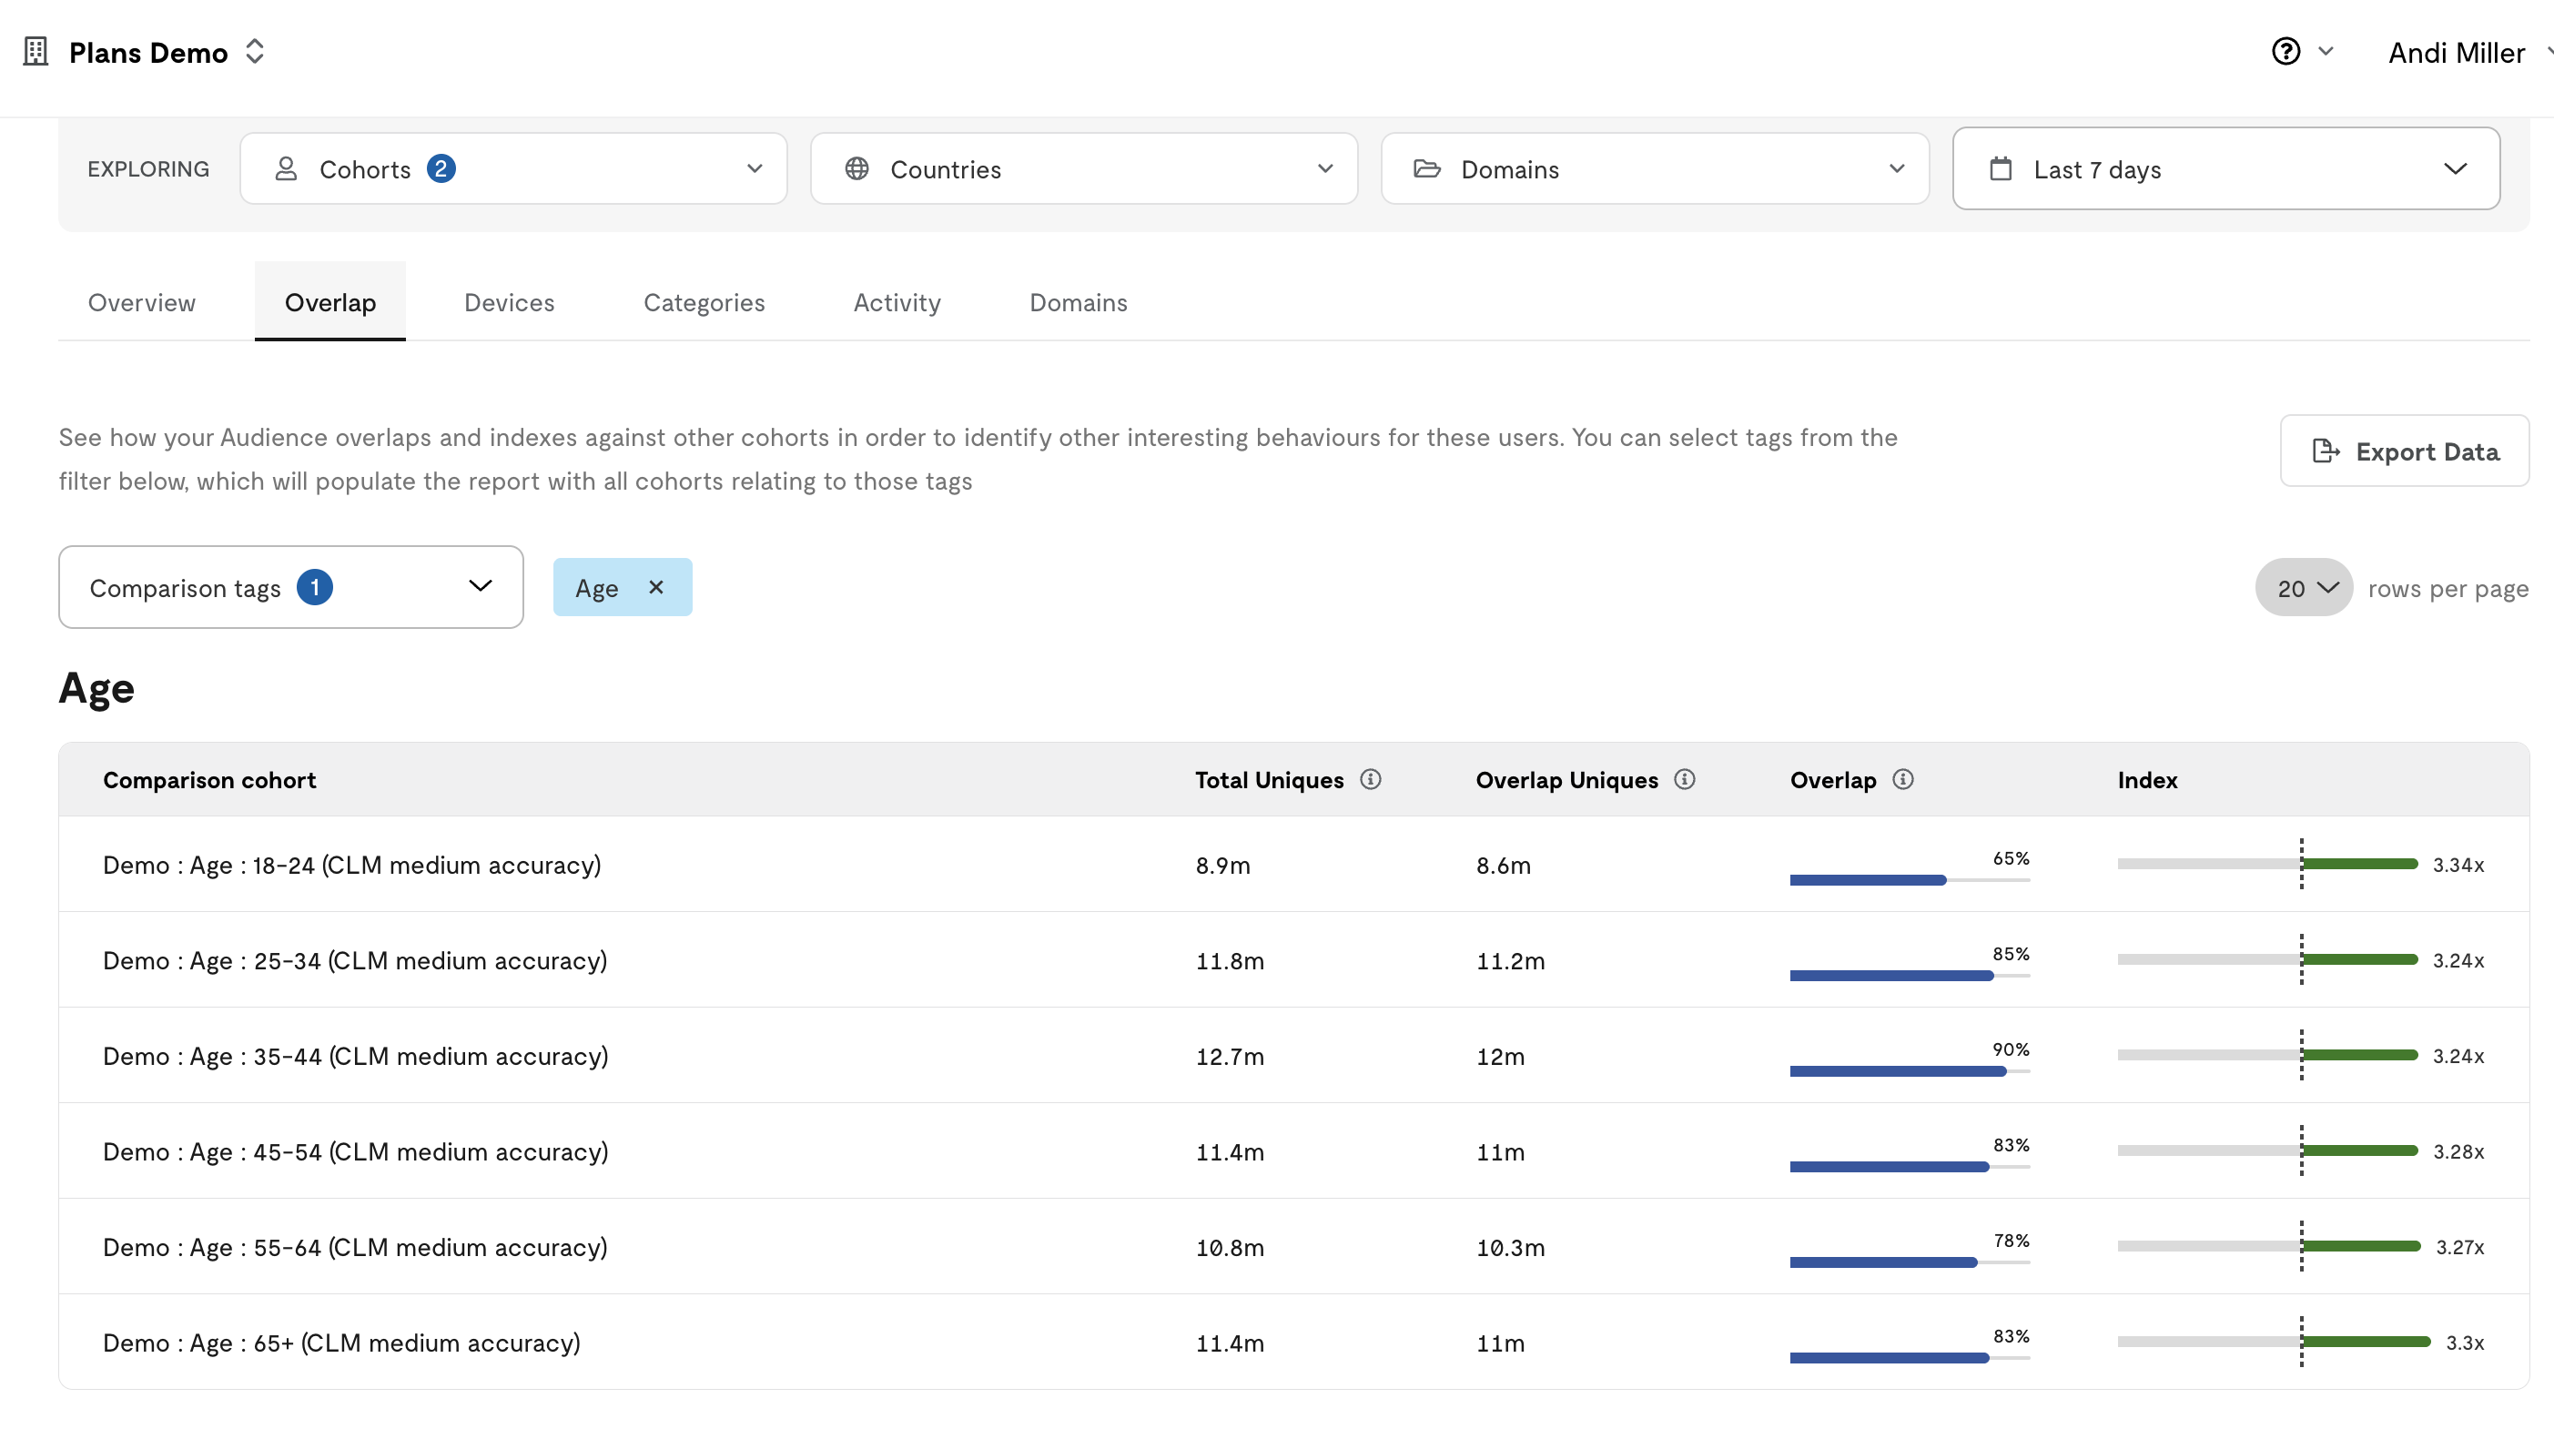Click the folder icon in Domains filter

click(1426, 168)
